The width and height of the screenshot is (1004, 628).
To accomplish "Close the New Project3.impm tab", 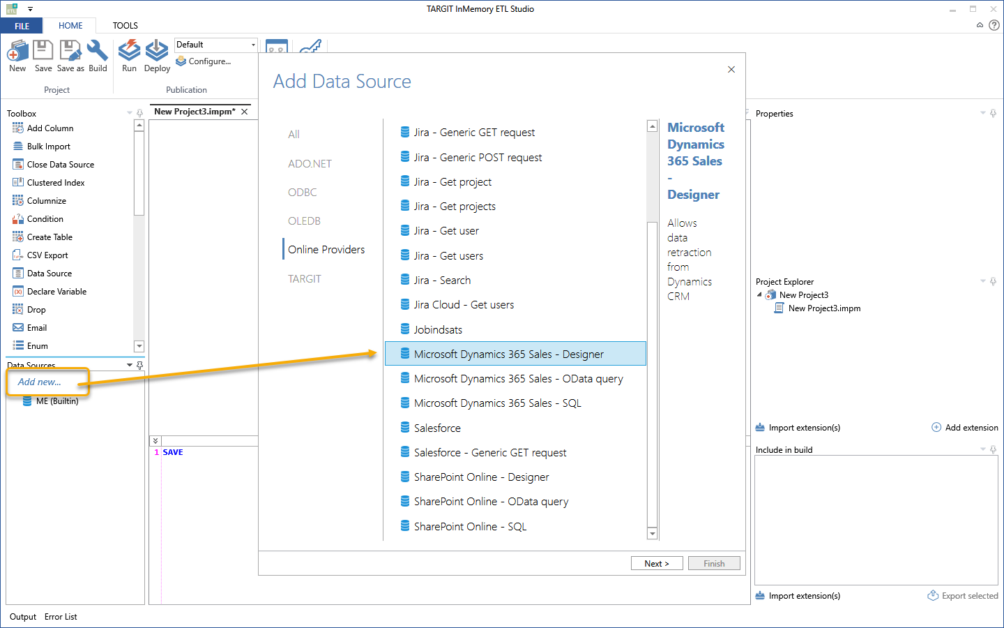I will tap(245, 112).
